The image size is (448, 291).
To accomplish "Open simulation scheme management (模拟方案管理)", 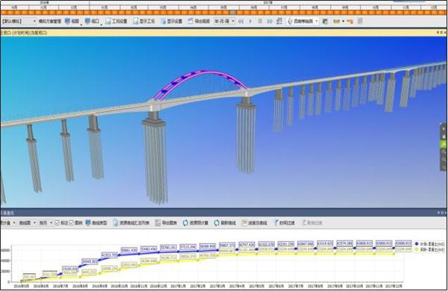I will (x=50, y=21).
